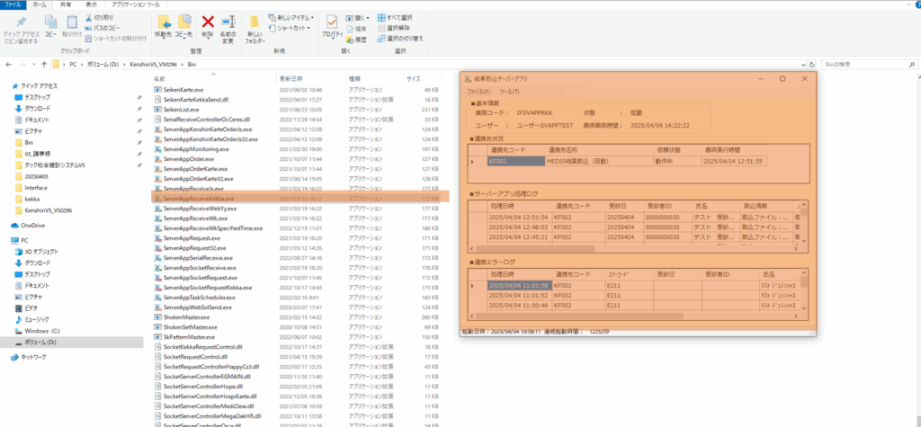The width and height of the screenshot is (921, 427).
Task: Expand the ショートカット dropdown in ribbon
Action: click(x=293, y=27)
